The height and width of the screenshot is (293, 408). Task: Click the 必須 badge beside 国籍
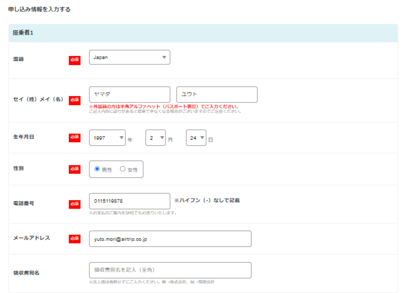pos(75,60)
